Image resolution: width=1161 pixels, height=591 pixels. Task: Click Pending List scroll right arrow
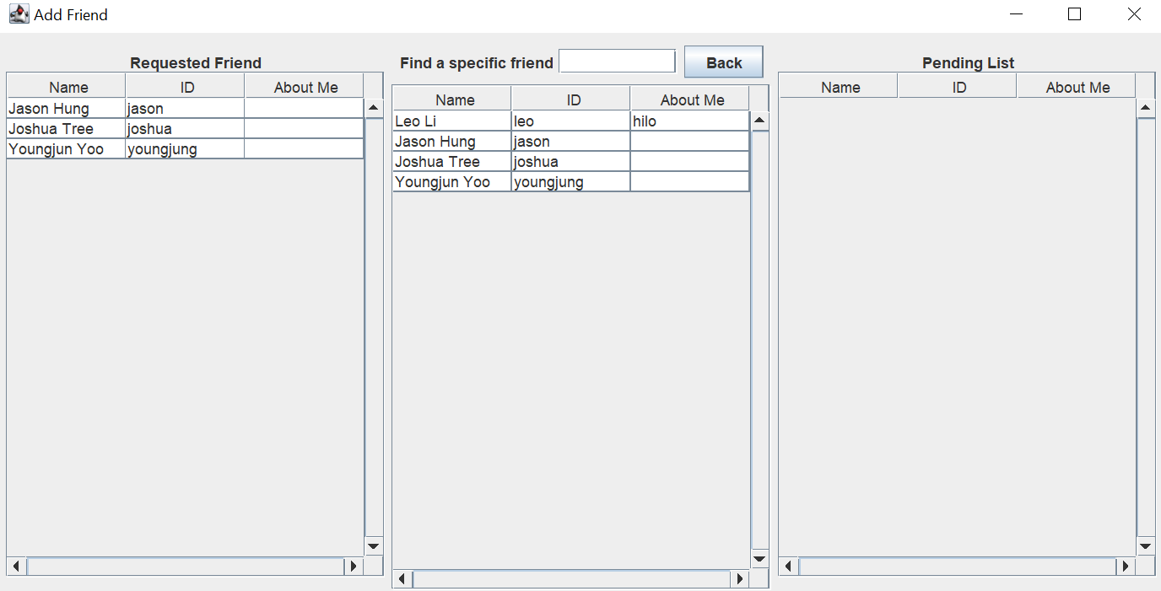click(1126, 567)
